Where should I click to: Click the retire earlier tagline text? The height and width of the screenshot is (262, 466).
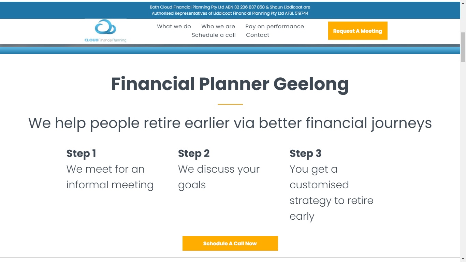230,123
